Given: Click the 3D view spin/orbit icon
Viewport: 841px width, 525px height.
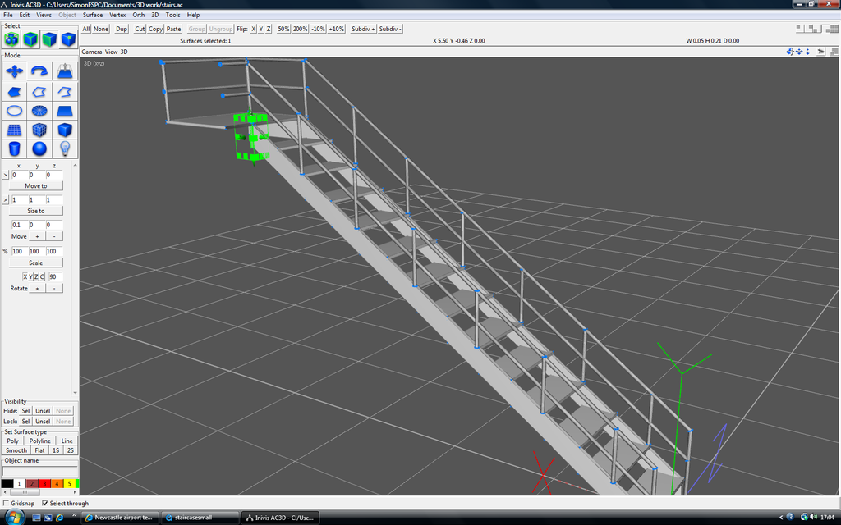Looking at the screenshot, I should 790,52.
